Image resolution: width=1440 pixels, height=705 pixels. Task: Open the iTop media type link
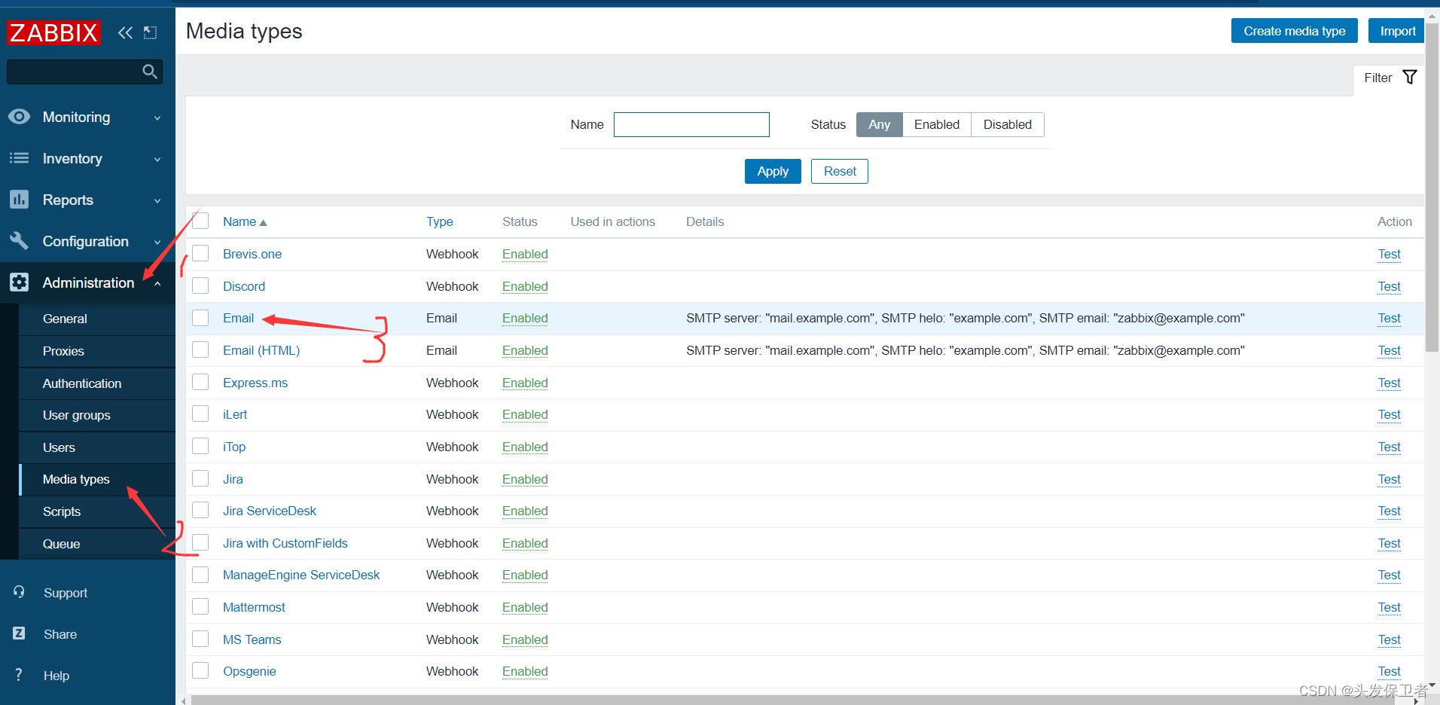pyautogui.click(x=234, y=447)
